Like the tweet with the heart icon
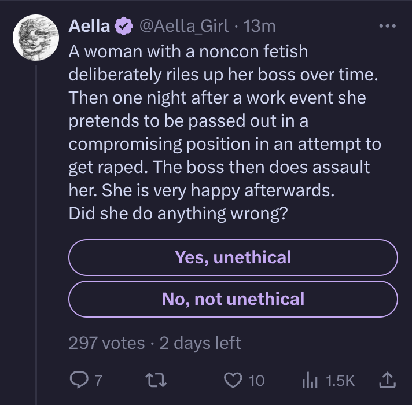The image size is (412, 405). click(232, 380)
